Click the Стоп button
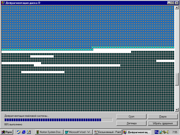 click(x=131, y=116)
